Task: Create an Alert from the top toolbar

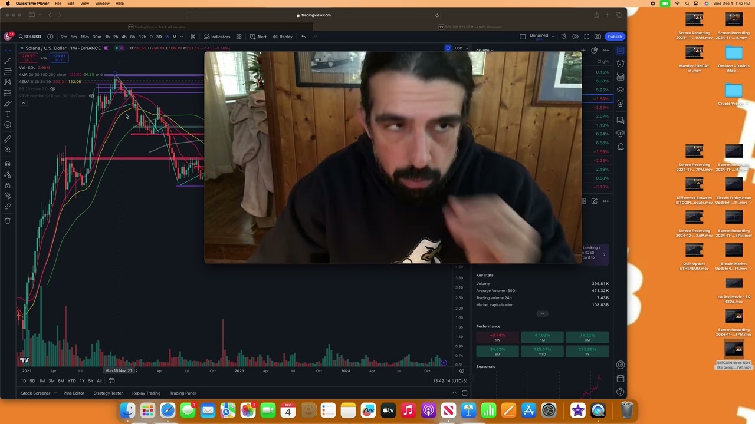Action: point(258,37)
